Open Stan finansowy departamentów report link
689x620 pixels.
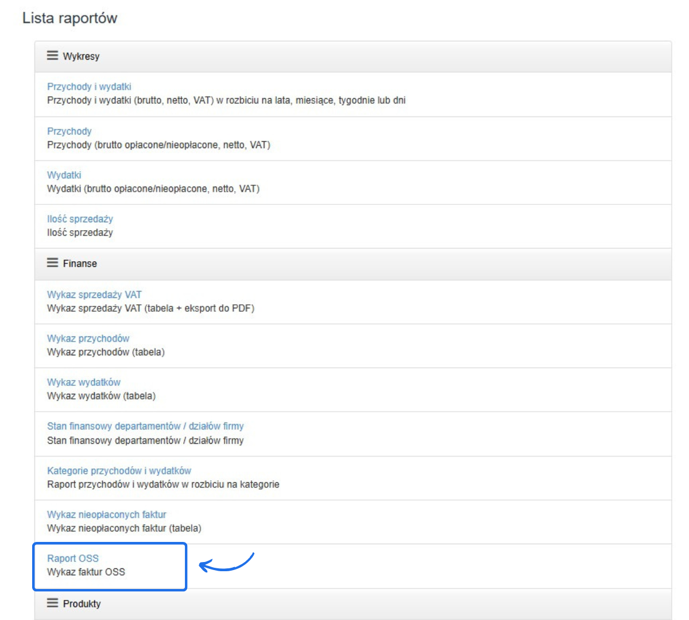(x=145, y=426)
